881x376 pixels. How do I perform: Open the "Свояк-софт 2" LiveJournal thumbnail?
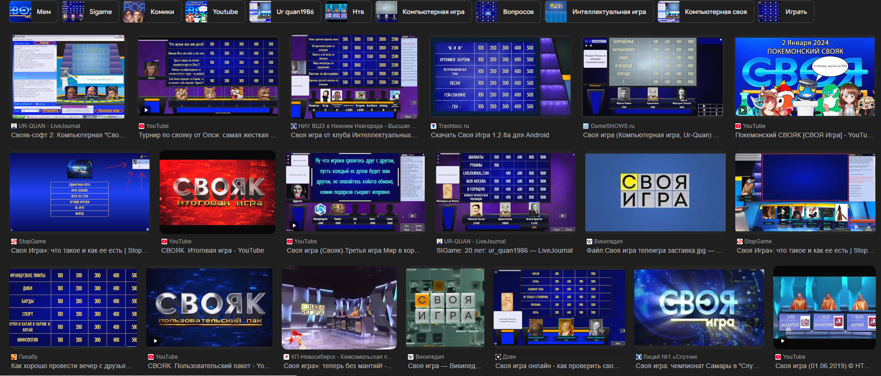[68, 77]
